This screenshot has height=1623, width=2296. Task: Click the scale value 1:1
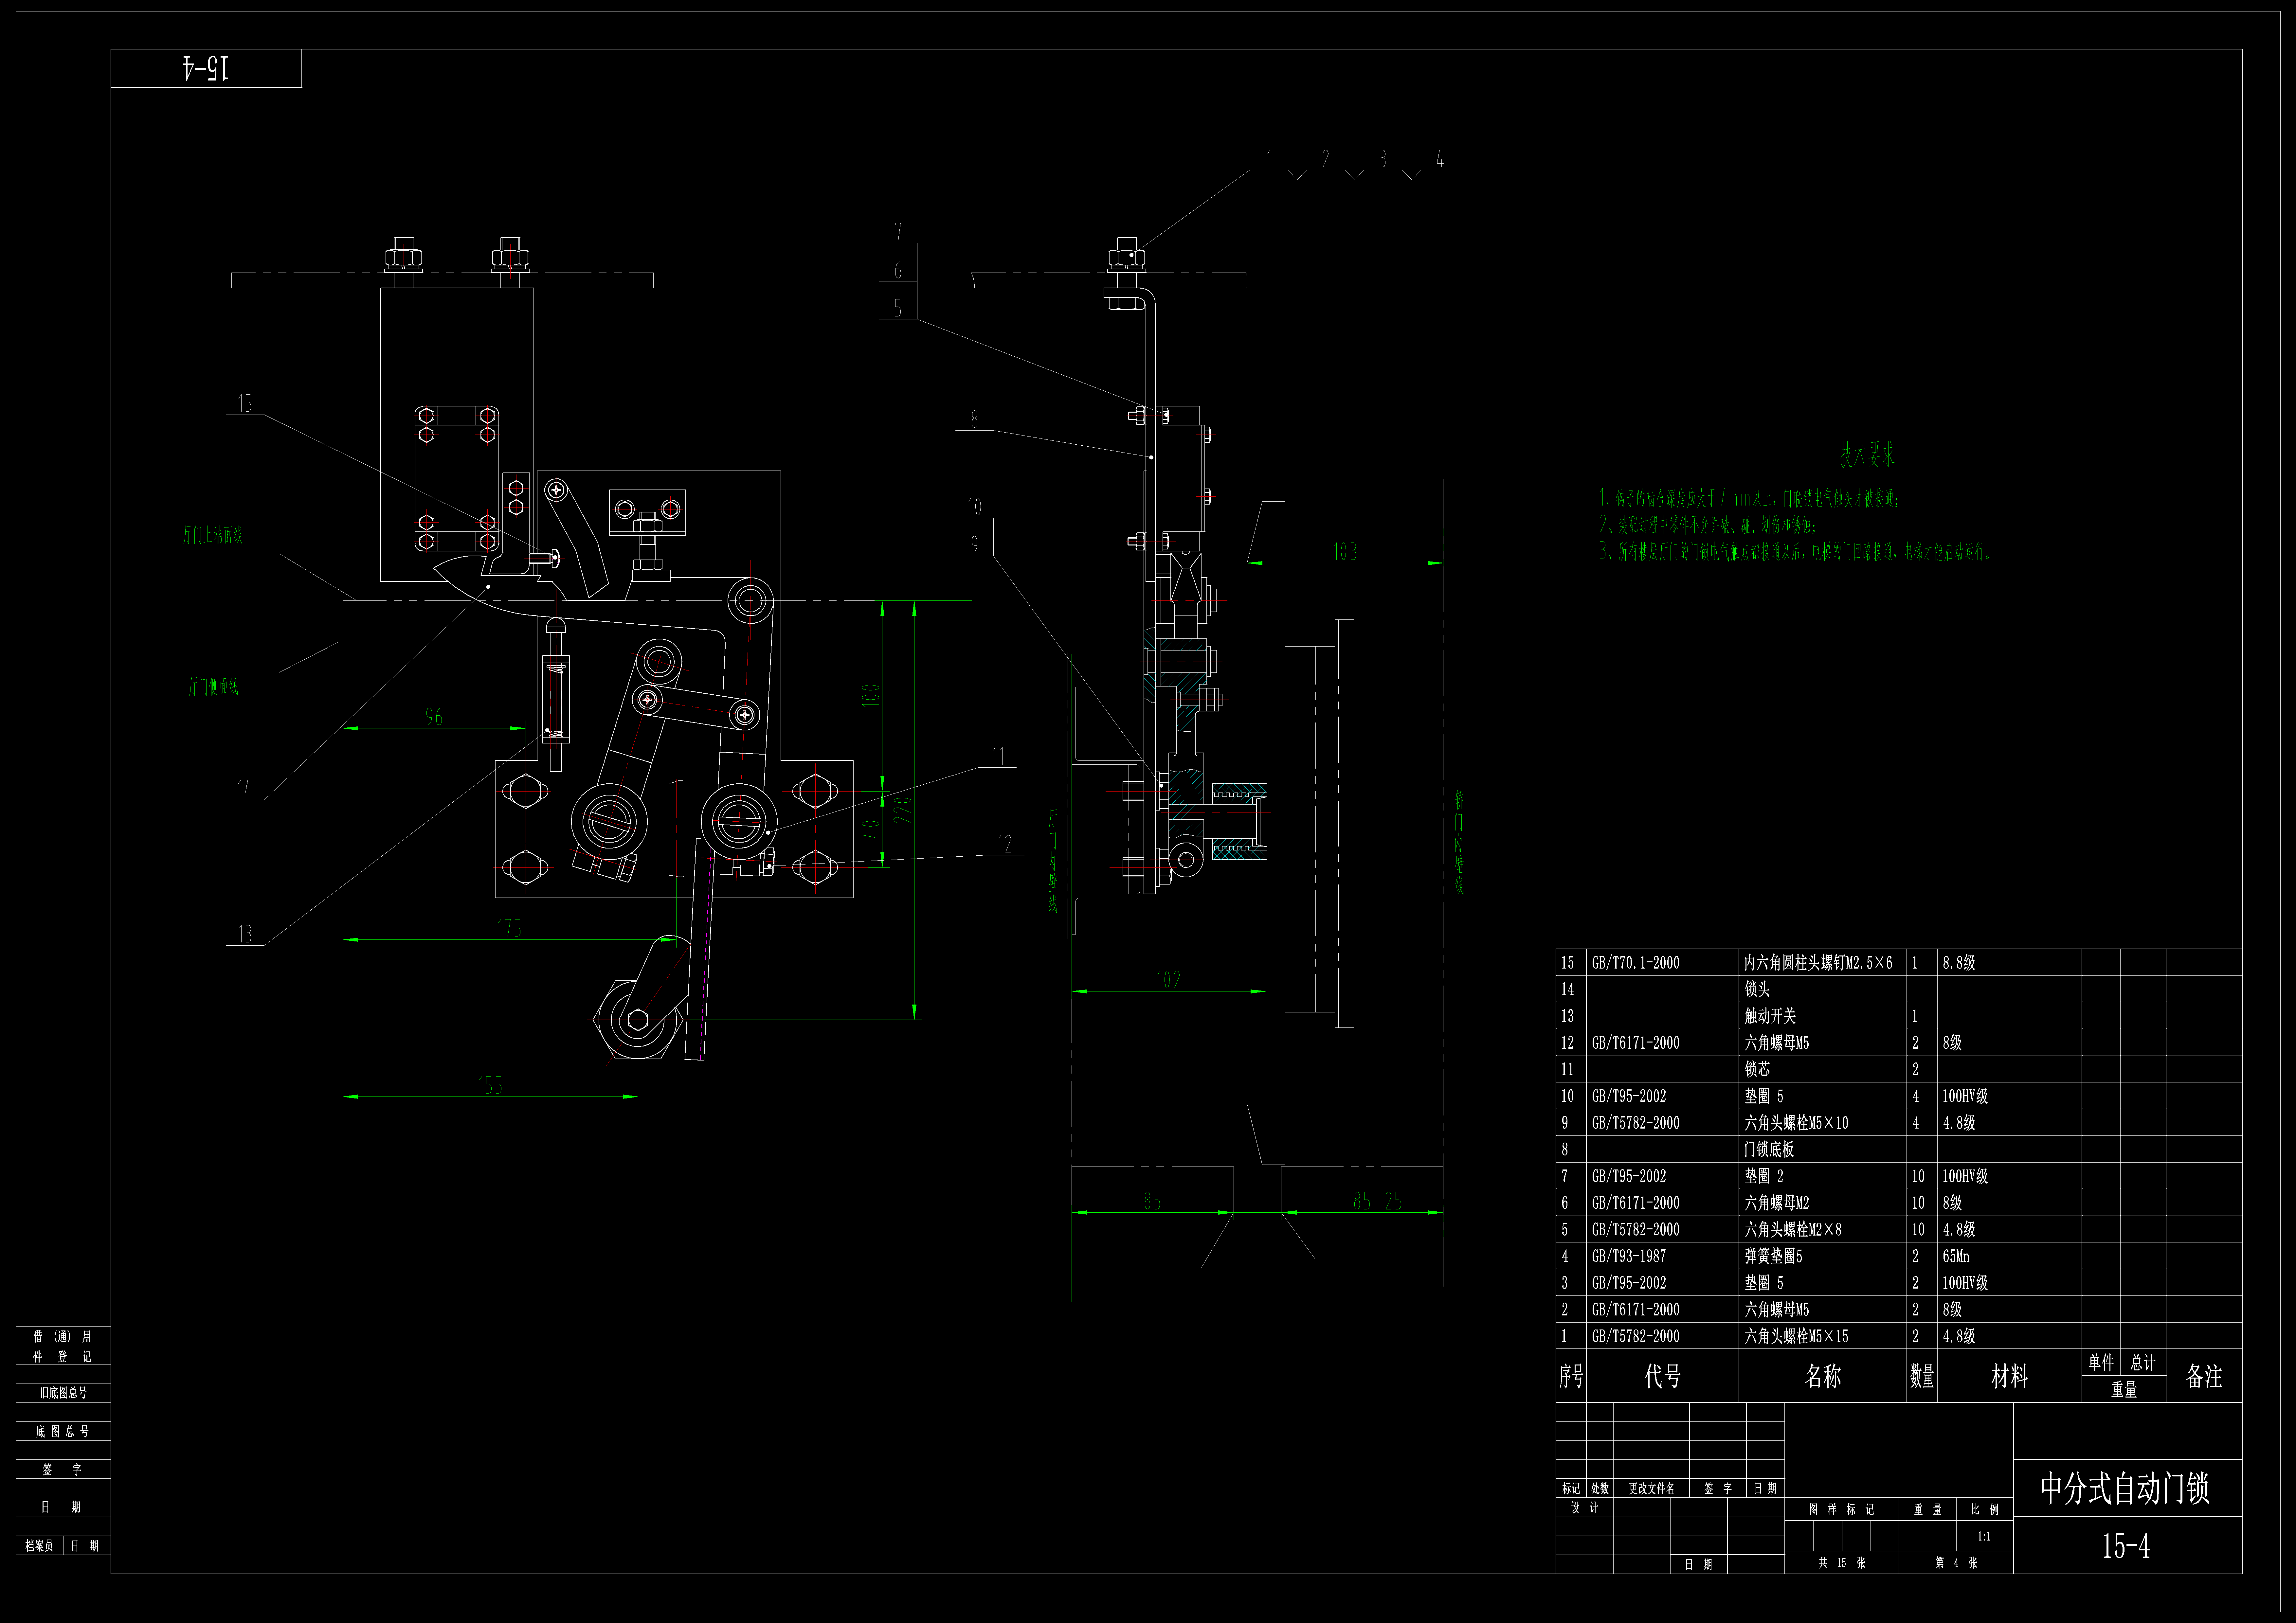click(x=1984, y=1536)
